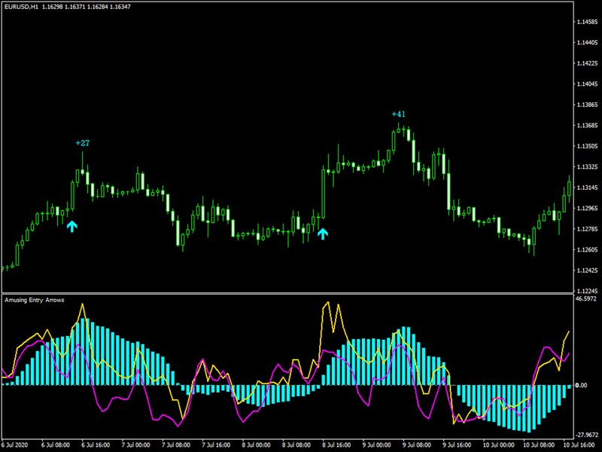602x452 pixels.
Task: Click price level 1.14045 on the scale
Action: point(588,84)
